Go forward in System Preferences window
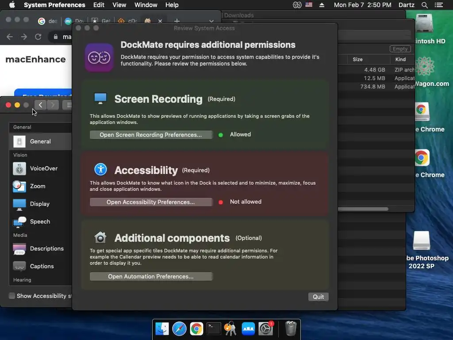The image size is (453, 340). (53, 105)
